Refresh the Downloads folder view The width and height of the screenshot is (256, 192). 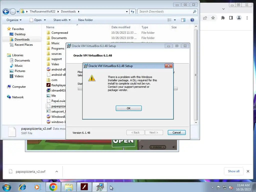[x=132, y=11]
